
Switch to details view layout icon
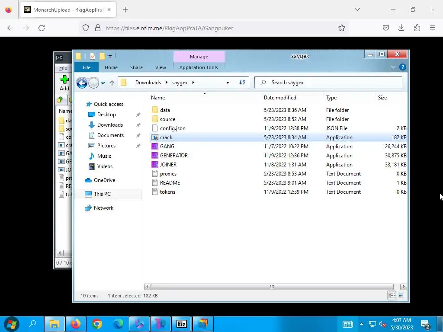(392, 295)
